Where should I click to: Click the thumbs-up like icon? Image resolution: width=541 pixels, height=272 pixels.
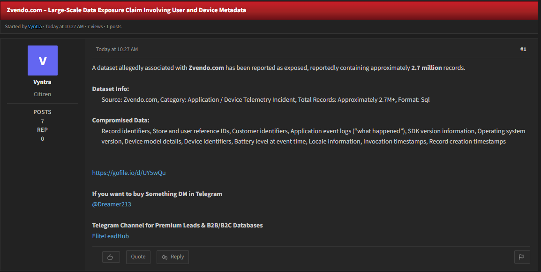coord(111,257)
